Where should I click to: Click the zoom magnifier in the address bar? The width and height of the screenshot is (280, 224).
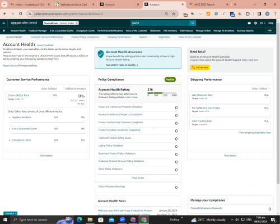[x=166, y=14]
